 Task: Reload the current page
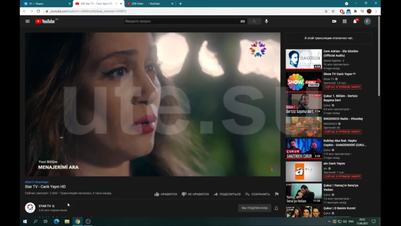pos(38,11)
